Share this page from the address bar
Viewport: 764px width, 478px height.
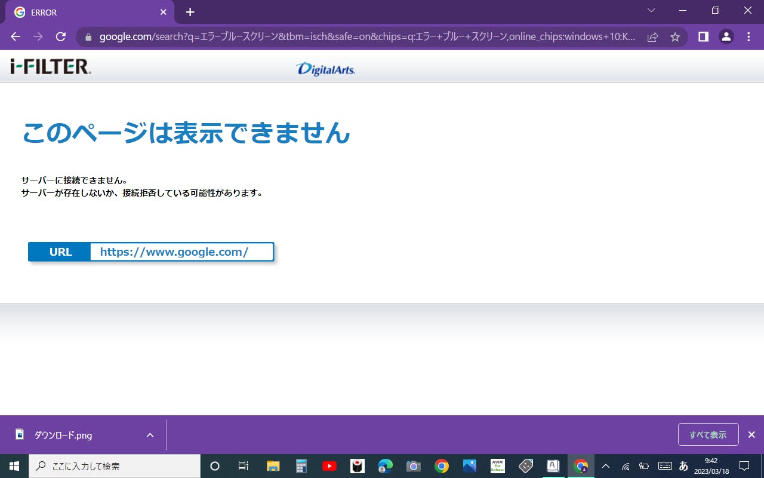[x=652, y=37]
